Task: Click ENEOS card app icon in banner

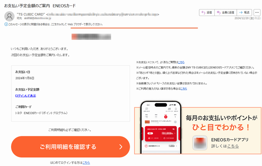Action: point(200,143)
